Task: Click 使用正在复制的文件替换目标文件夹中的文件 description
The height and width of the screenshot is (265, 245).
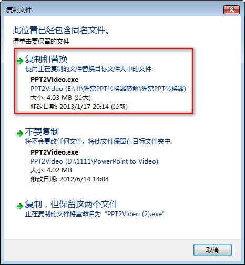Action: point(89,69)
